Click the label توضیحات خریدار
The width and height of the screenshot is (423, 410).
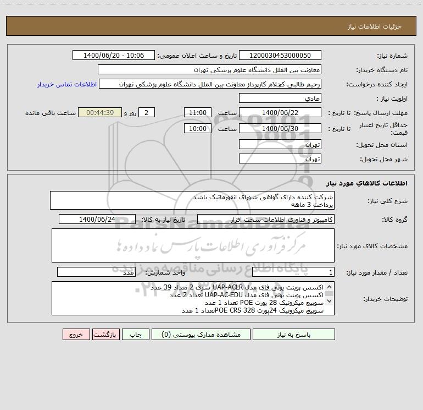tap(386, 299)
